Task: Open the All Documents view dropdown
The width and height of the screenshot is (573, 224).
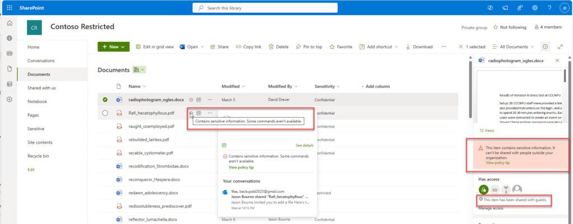Action: (x=513, y=47)
